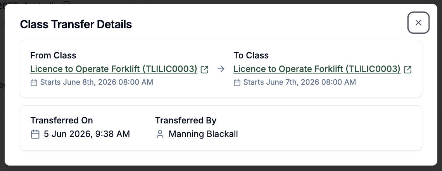
Task: Open the From Class forklift licence link
Action: click(114, 69)
